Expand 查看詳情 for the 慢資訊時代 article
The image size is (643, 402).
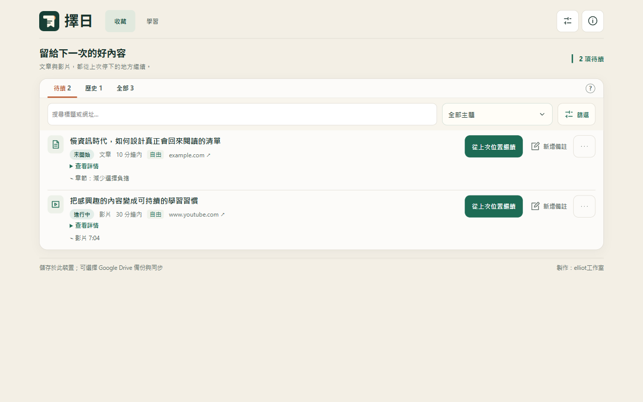(x=84, y=166)
